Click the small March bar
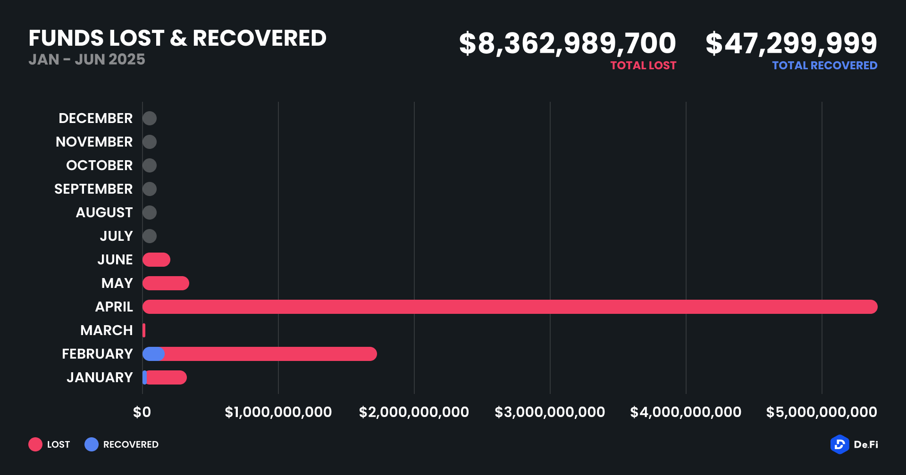Image resolution: width=906 pixels, height=475 pixels. [x=144, y=330]
